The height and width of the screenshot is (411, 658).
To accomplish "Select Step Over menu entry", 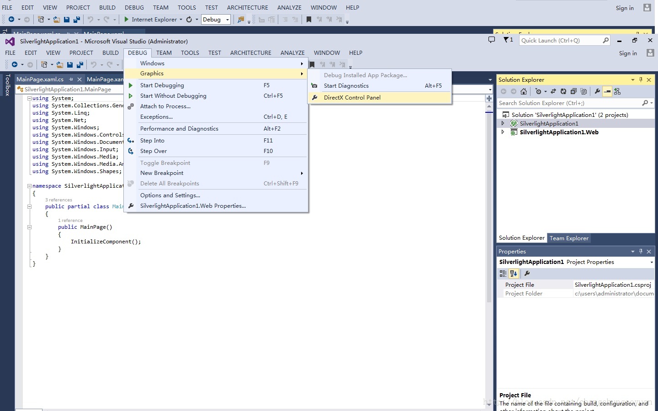I will pos(216,151).
